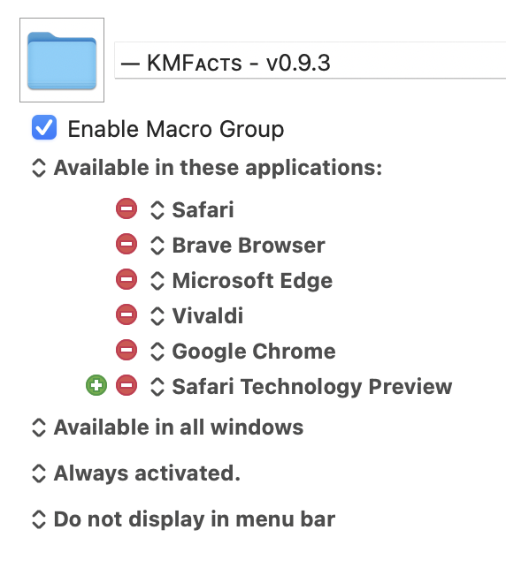Remove Google Chrome via red minus icon

126,350
